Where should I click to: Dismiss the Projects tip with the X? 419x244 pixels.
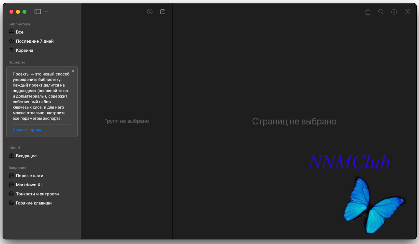(73, 71)
